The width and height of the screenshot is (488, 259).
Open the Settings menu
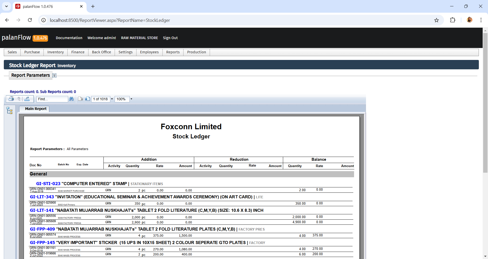(126, 52)
